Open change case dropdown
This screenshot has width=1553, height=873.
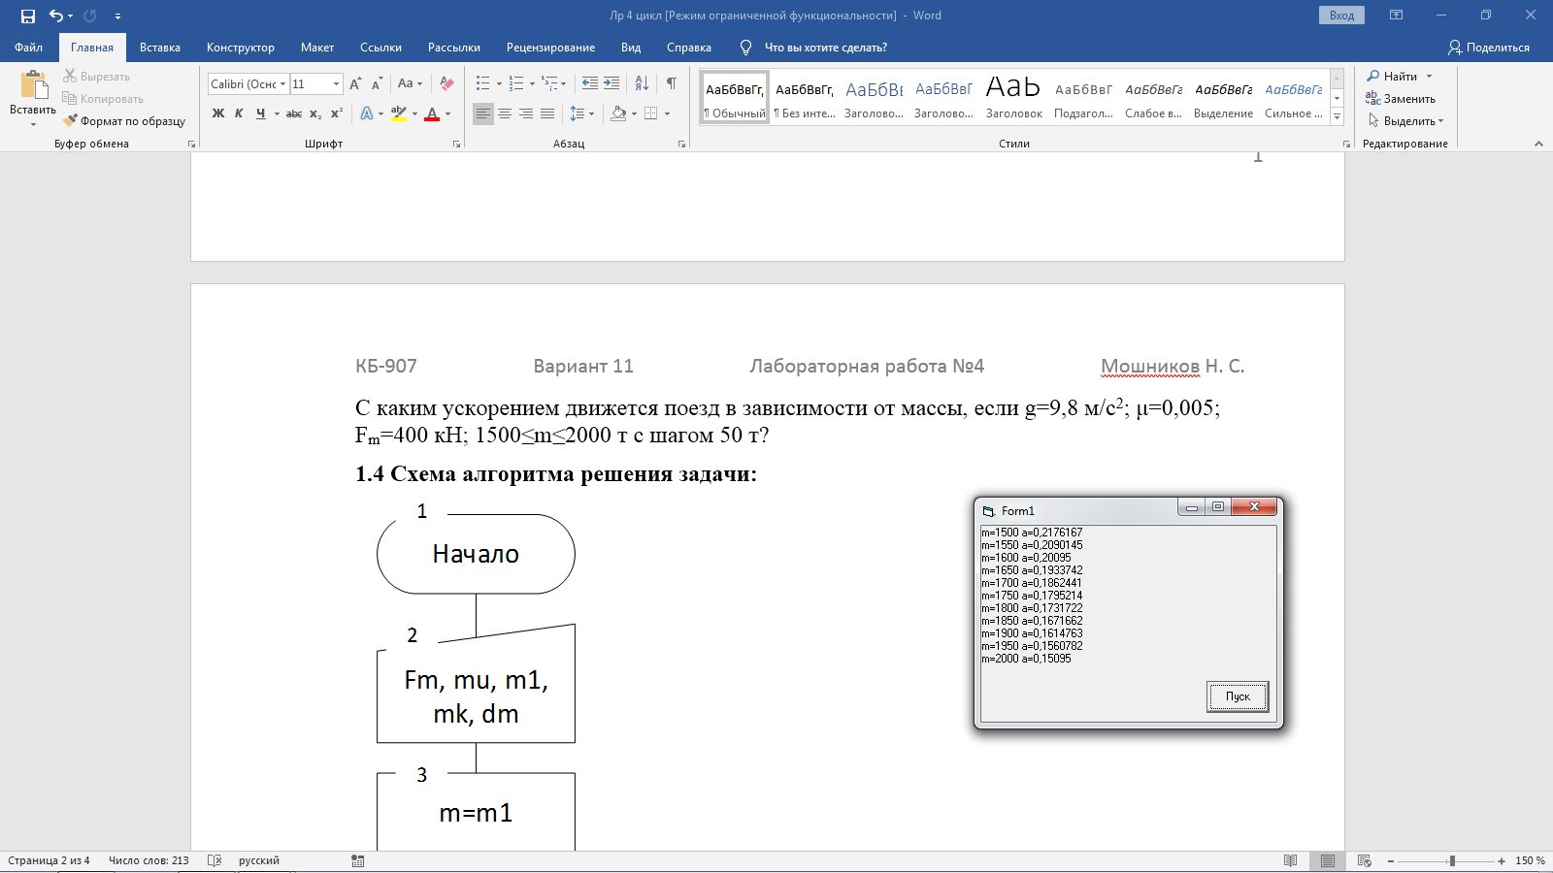pyautogui.click(x=410, y=84)
